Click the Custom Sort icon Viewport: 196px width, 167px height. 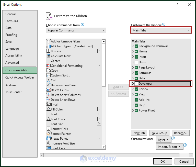click(x=49, y=75)
